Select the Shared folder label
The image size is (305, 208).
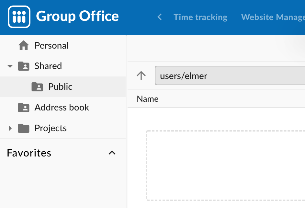click(x=48, y=66)
